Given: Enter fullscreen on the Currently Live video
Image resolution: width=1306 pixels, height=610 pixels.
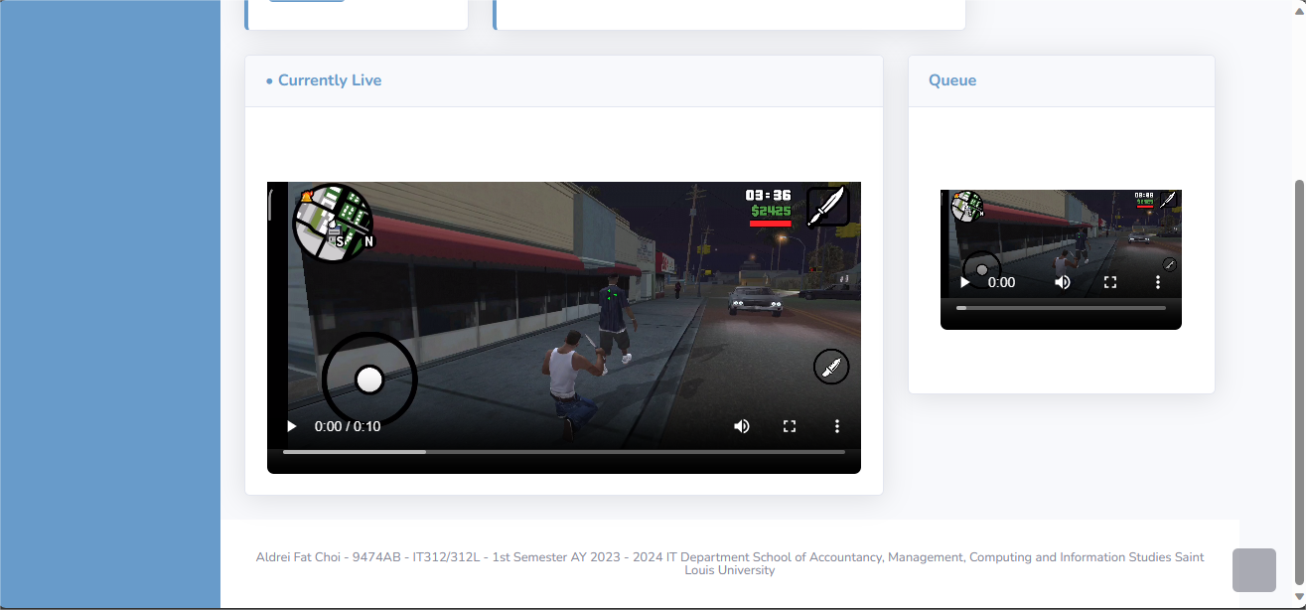Looking at the screenshot, I should tap(790, 426).
